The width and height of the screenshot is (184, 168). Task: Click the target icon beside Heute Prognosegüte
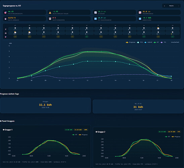5,12
